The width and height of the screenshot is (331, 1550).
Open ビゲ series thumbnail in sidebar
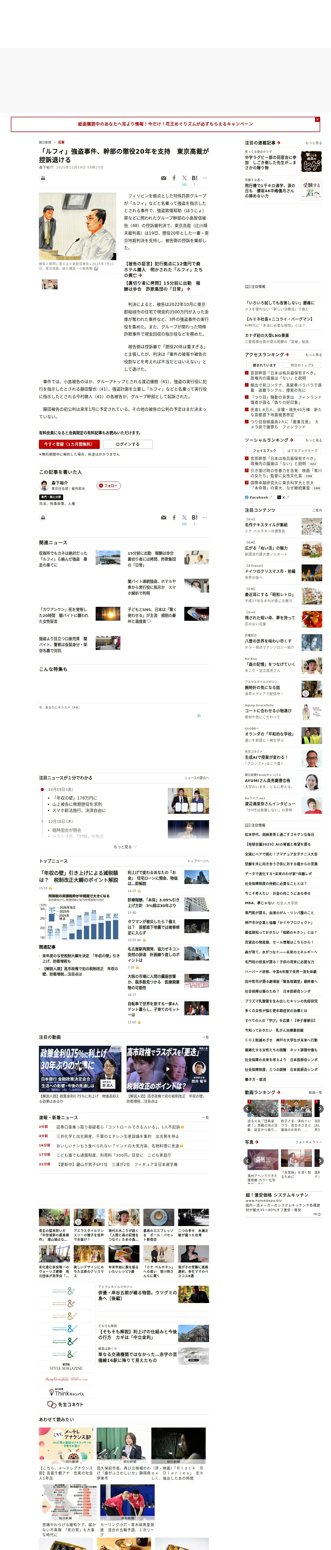tap(311, 161)
